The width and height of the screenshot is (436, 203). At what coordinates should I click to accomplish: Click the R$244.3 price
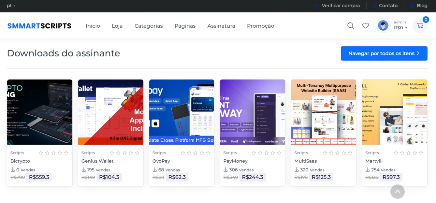pyautogui.click(x=253, y=177)
